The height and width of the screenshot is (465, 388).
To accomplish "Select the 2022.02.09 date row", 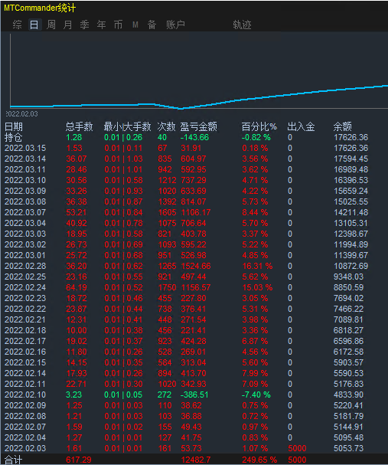I will pos(25,406).
